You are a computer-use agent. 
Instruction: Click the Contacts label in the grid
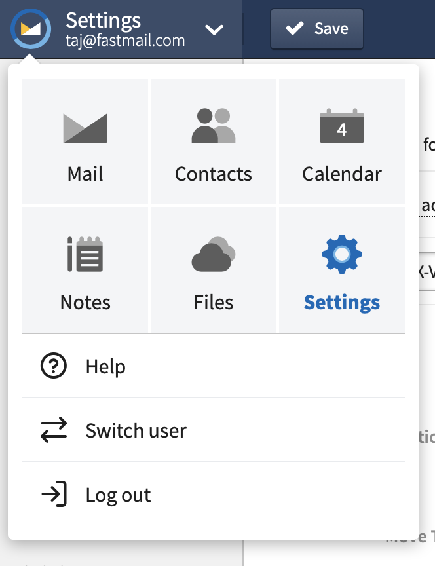(214, 174)
